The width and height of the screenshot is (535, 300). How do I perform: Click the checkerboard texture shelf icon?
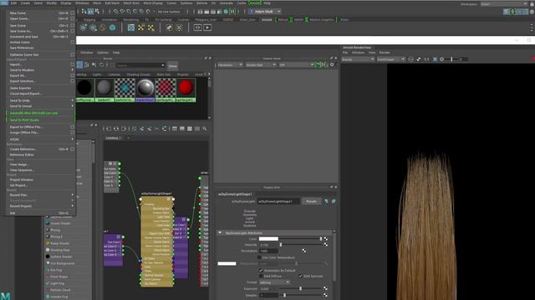tap(131, 27)
